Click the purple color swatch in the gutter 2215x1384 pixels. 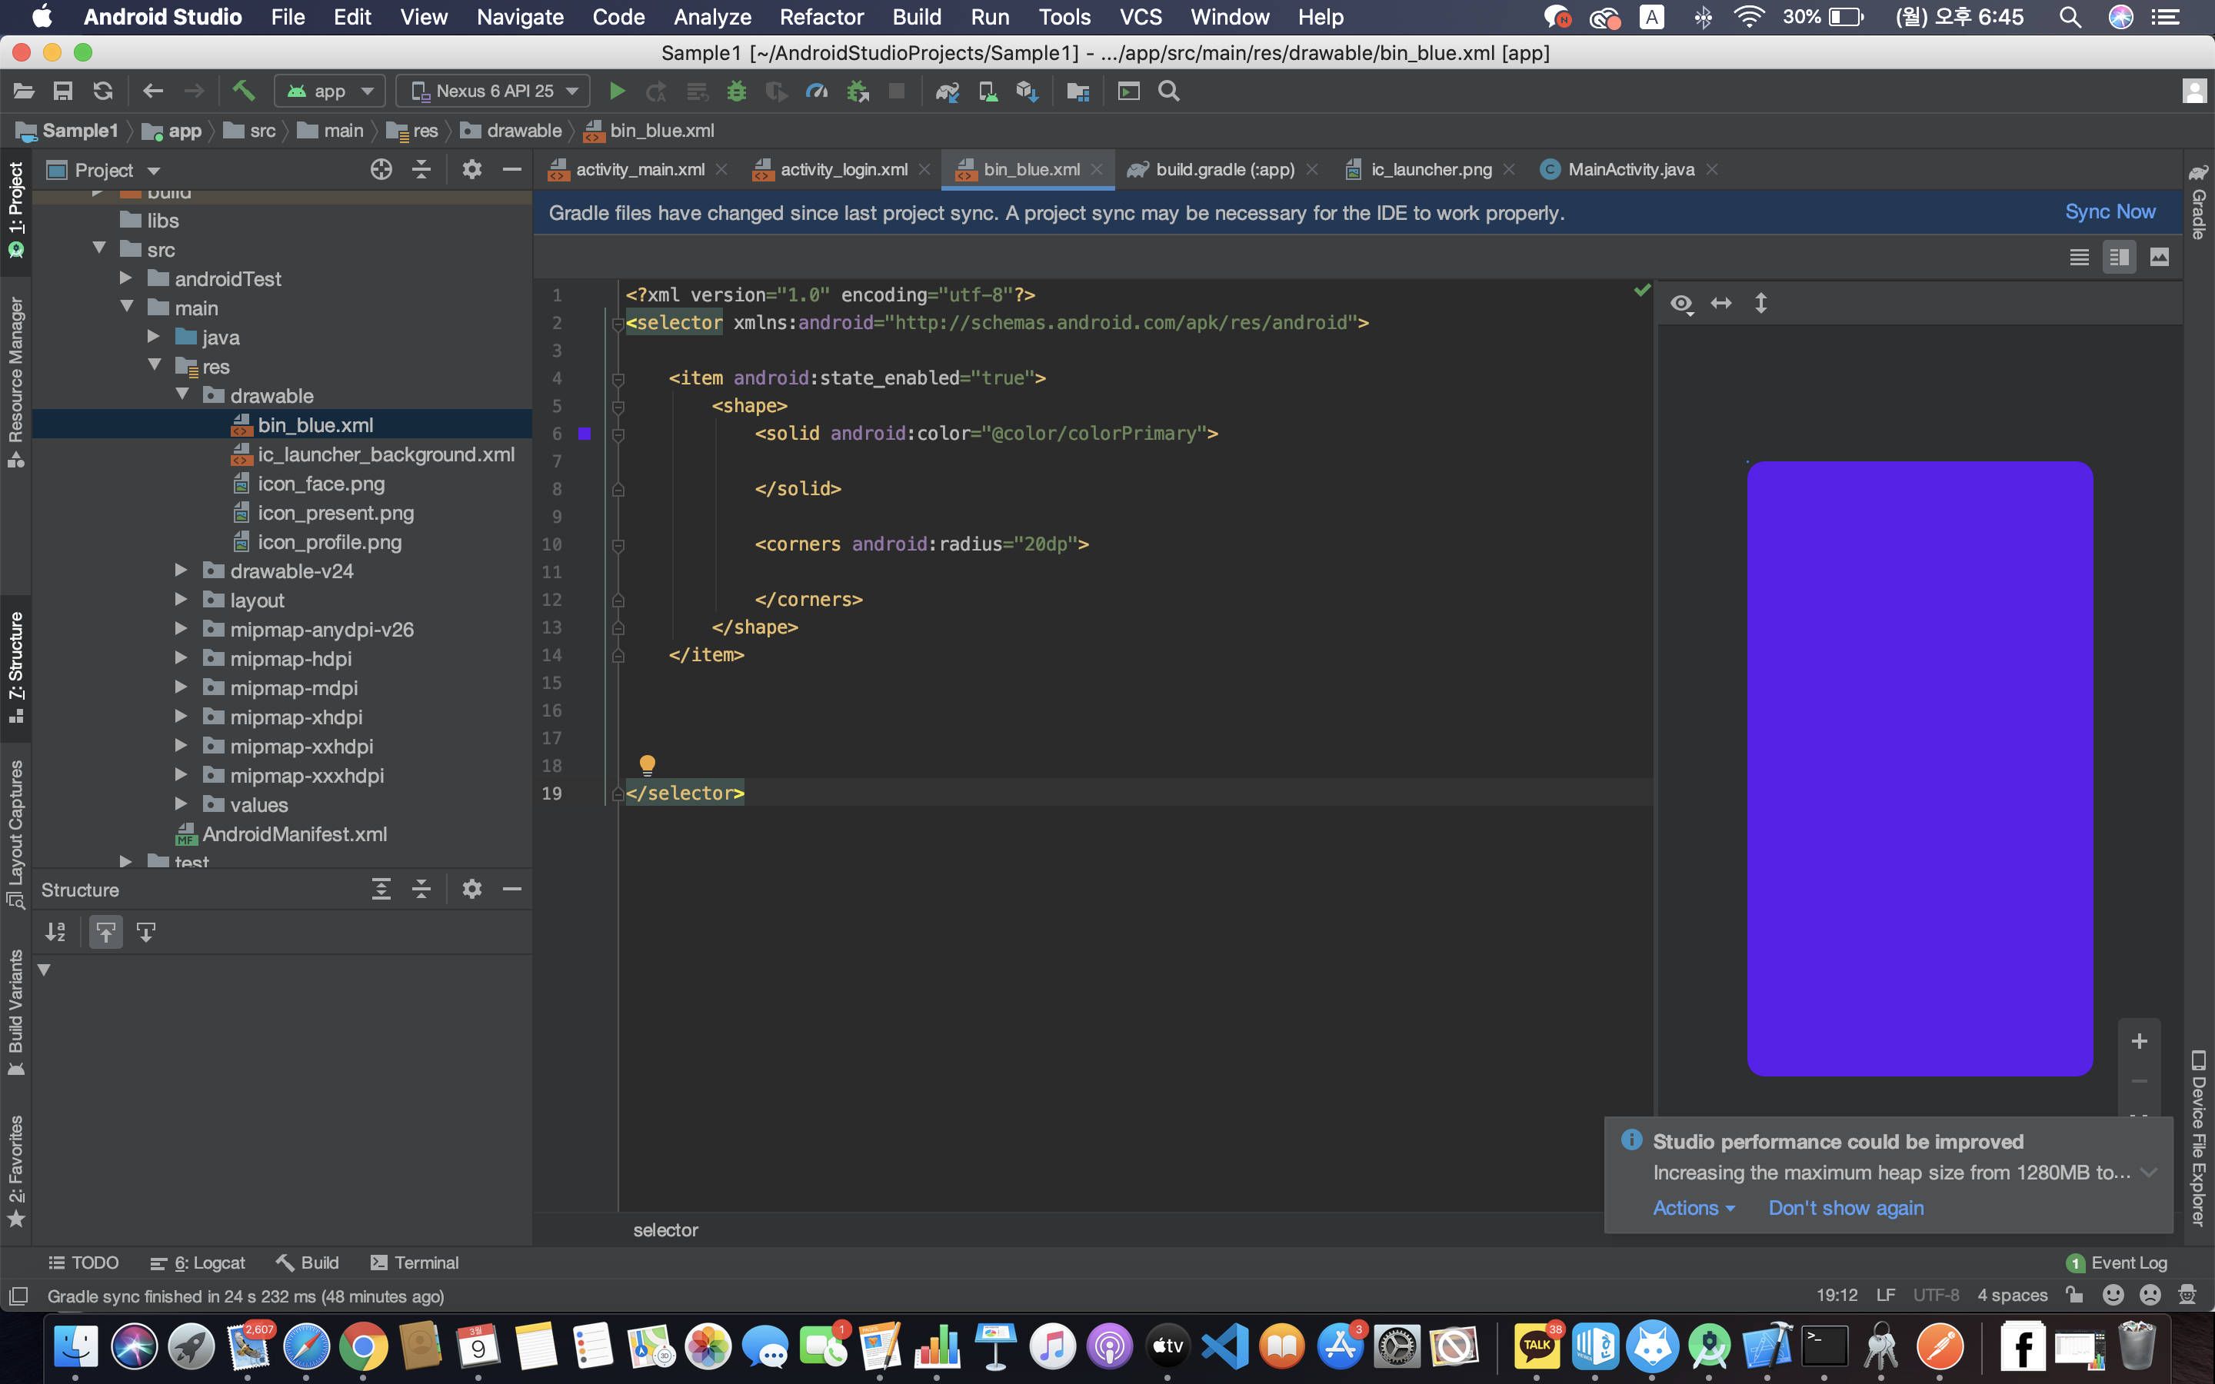(585, 434)
